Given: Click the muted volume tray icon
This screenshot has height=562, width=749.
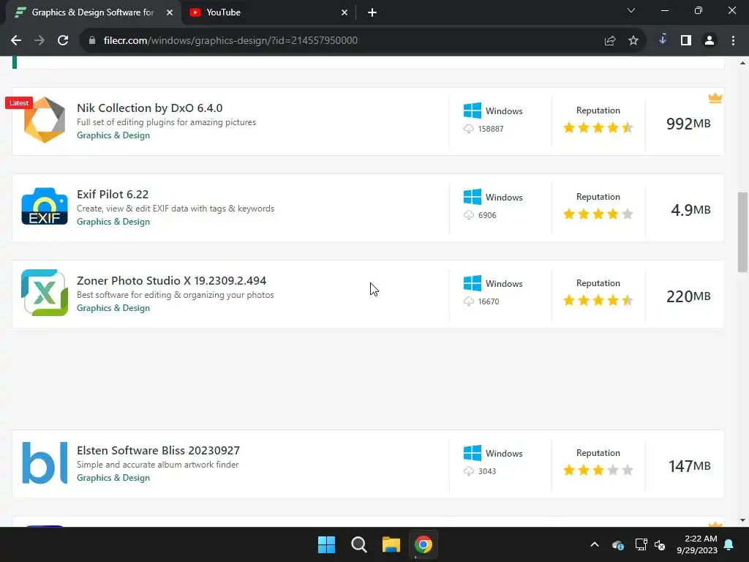Looking at the screenshot, I should click(x=660, y=544).
